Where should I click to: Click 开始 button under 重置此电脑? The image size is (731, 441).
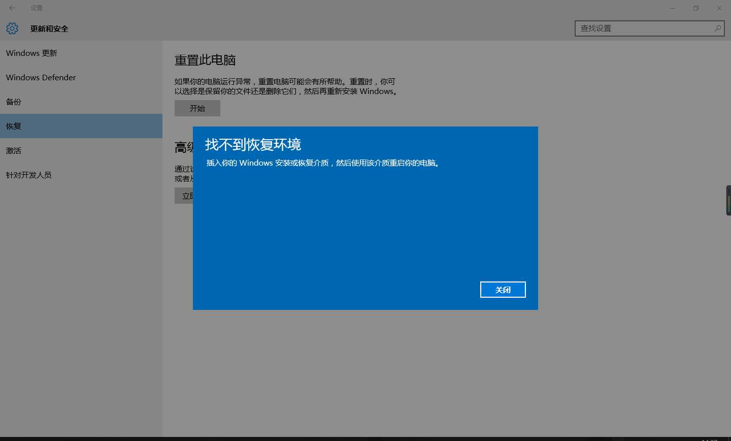(197, 108)
